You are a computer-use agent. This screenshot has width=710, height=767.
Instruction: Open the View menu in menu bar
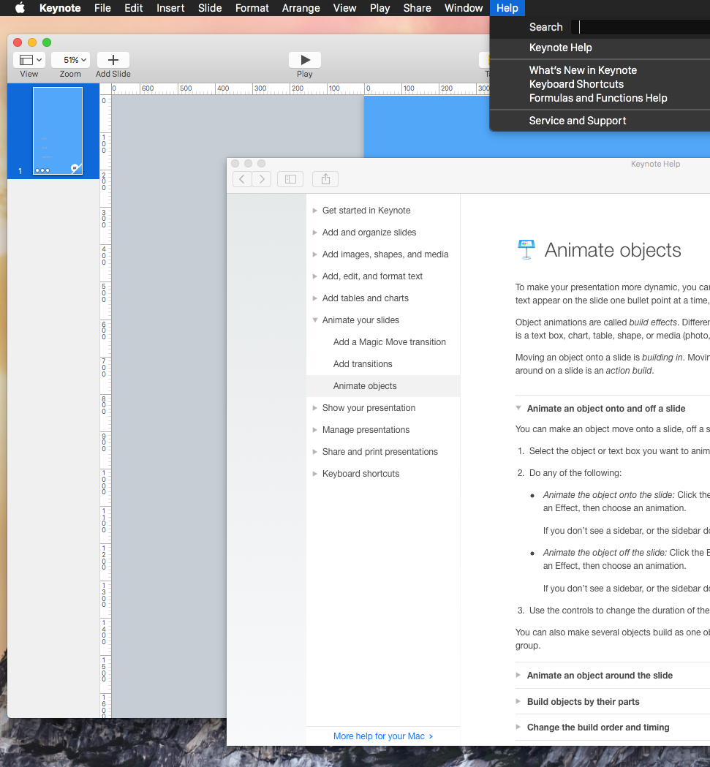pos(344,8)
